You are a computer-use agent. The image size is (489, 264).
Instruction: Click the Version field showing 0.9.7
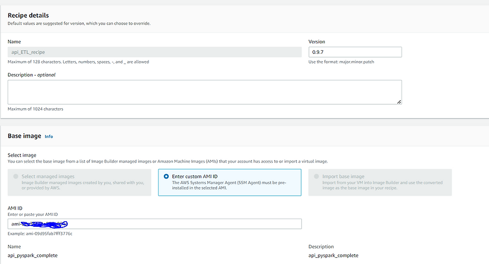tap(355, 52)
